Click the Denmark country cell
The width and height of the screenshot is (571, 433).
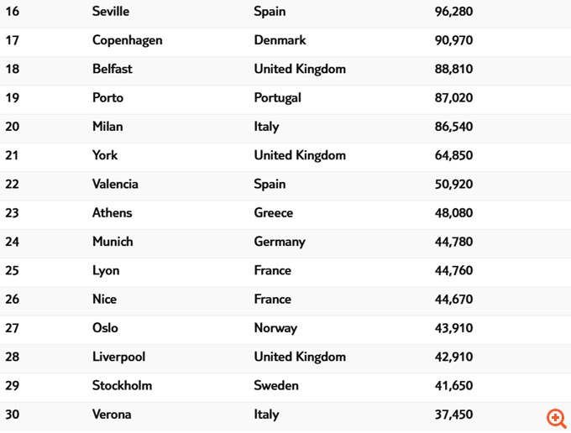[x=280, y=40]
